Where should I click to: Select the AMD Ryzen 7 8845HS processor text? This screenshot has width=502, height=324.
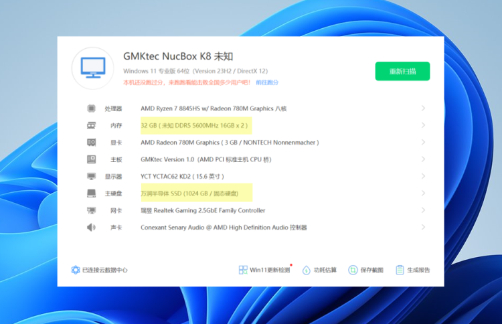pos(214,108)
